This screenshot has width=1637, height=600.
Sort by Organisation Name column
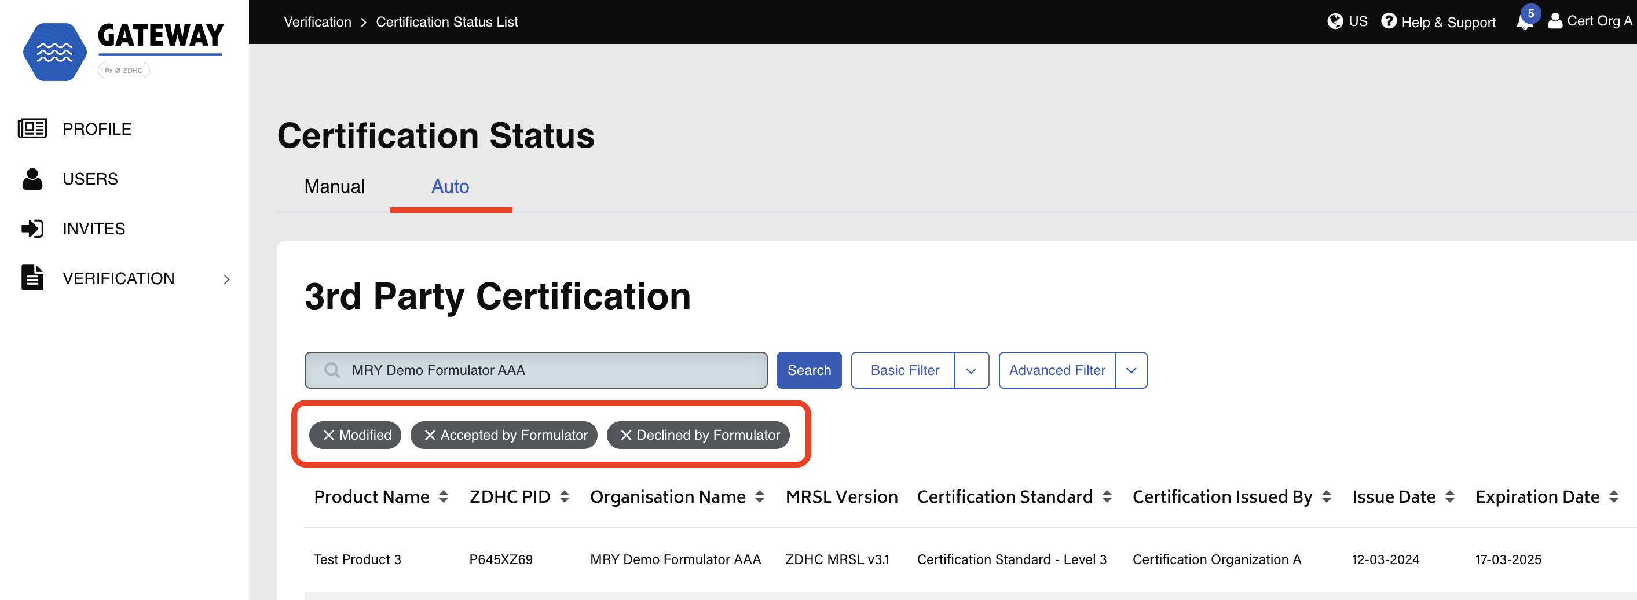pyautogui.click(x=759, y=497)
